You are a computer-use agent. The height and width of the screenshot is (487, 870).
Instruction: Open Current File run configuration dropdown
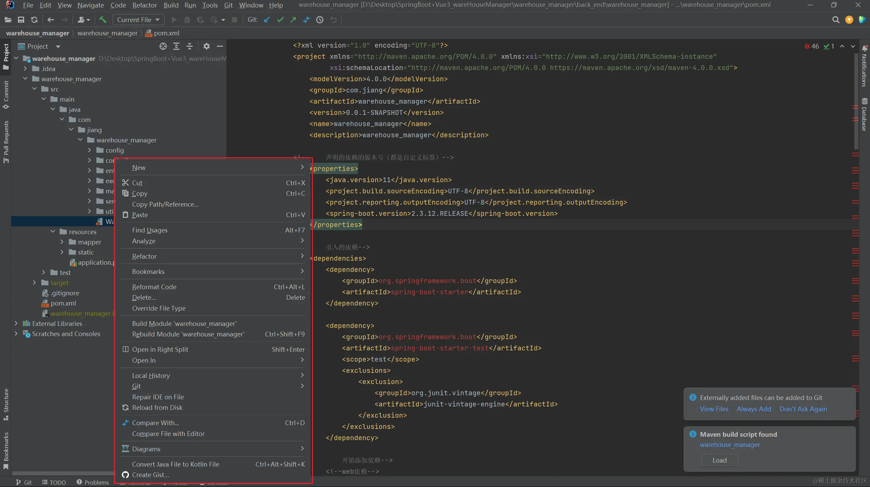pos(138,20)
